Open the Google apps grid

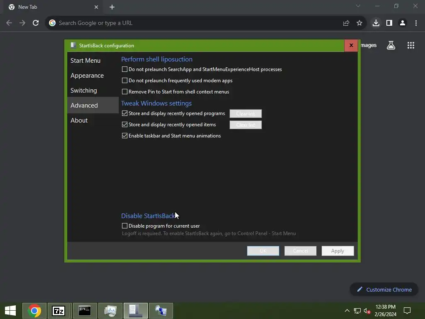coord(411,45)
